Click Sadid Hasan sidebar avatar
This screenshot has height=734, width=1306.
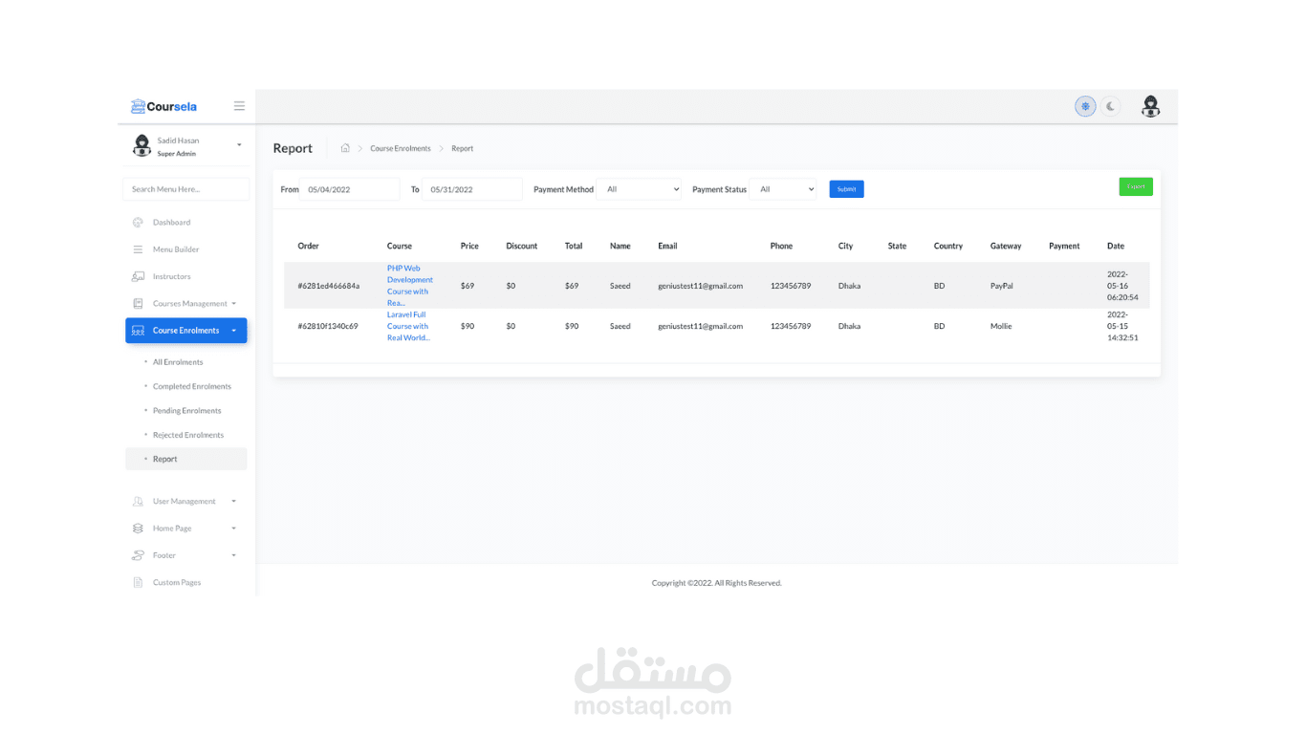pyautogui.click(x=141, y=145)
